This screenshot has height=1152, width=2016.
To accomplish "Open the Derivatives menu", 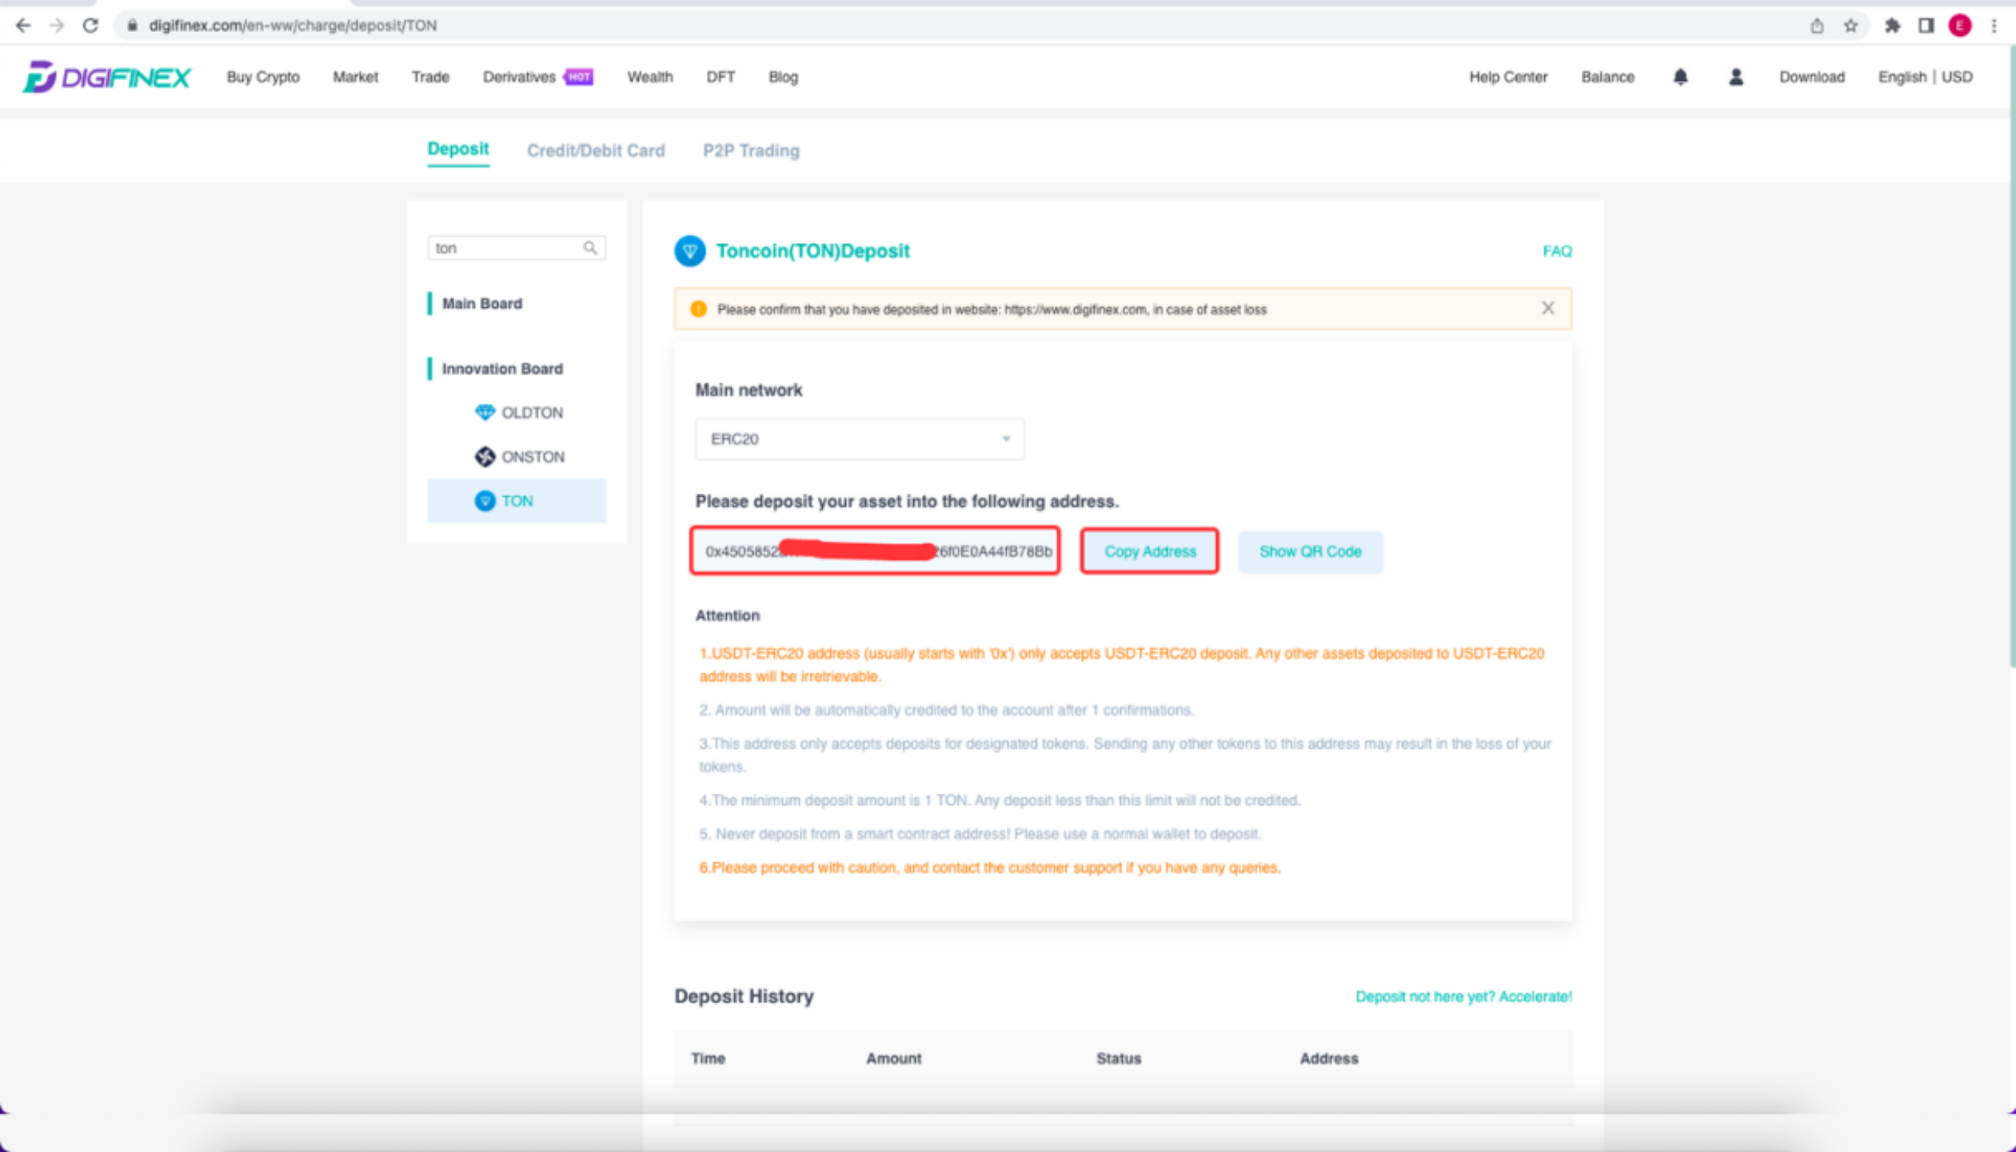I will (x=519, y=77).
